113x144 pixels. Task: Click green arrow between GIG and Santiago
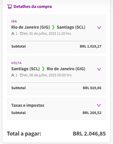point(53,27)
